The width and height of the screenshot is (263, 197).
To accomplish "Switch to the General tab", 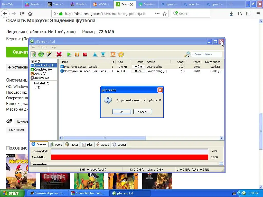I will [39, 144].
